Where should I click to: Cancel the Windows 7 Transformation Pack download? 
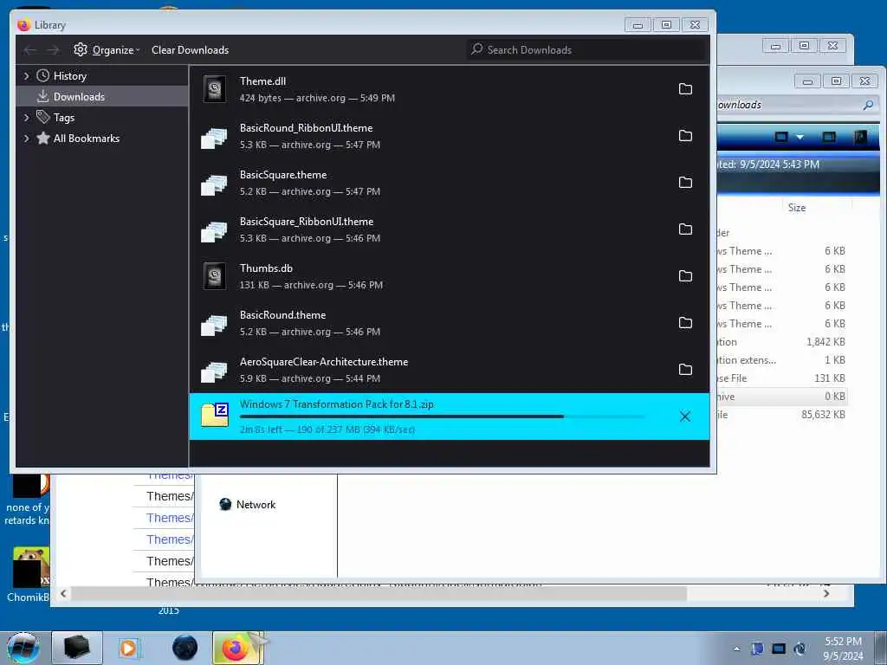[684, 416]
